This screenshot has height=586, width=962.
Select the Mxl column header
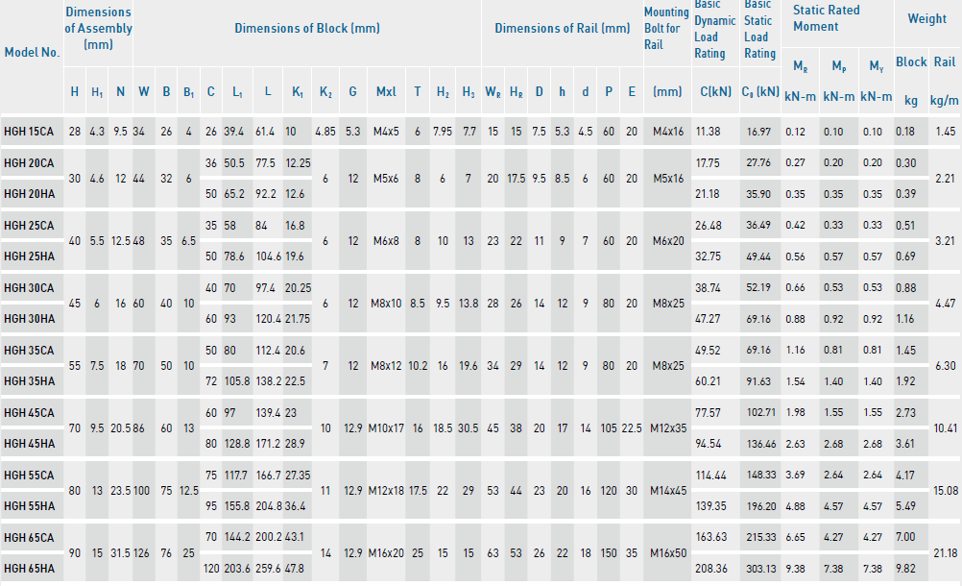click(385, 92)
